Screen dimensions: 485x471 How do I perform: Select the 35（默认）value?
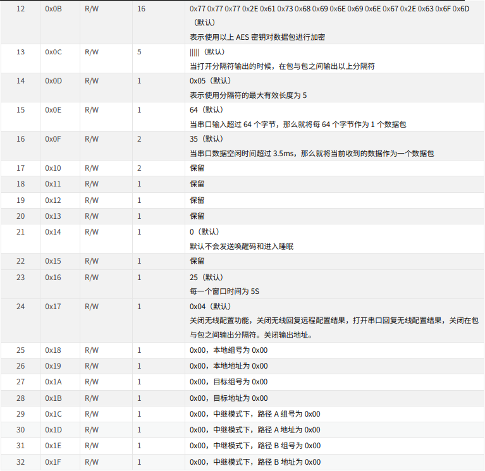[206, 139]
